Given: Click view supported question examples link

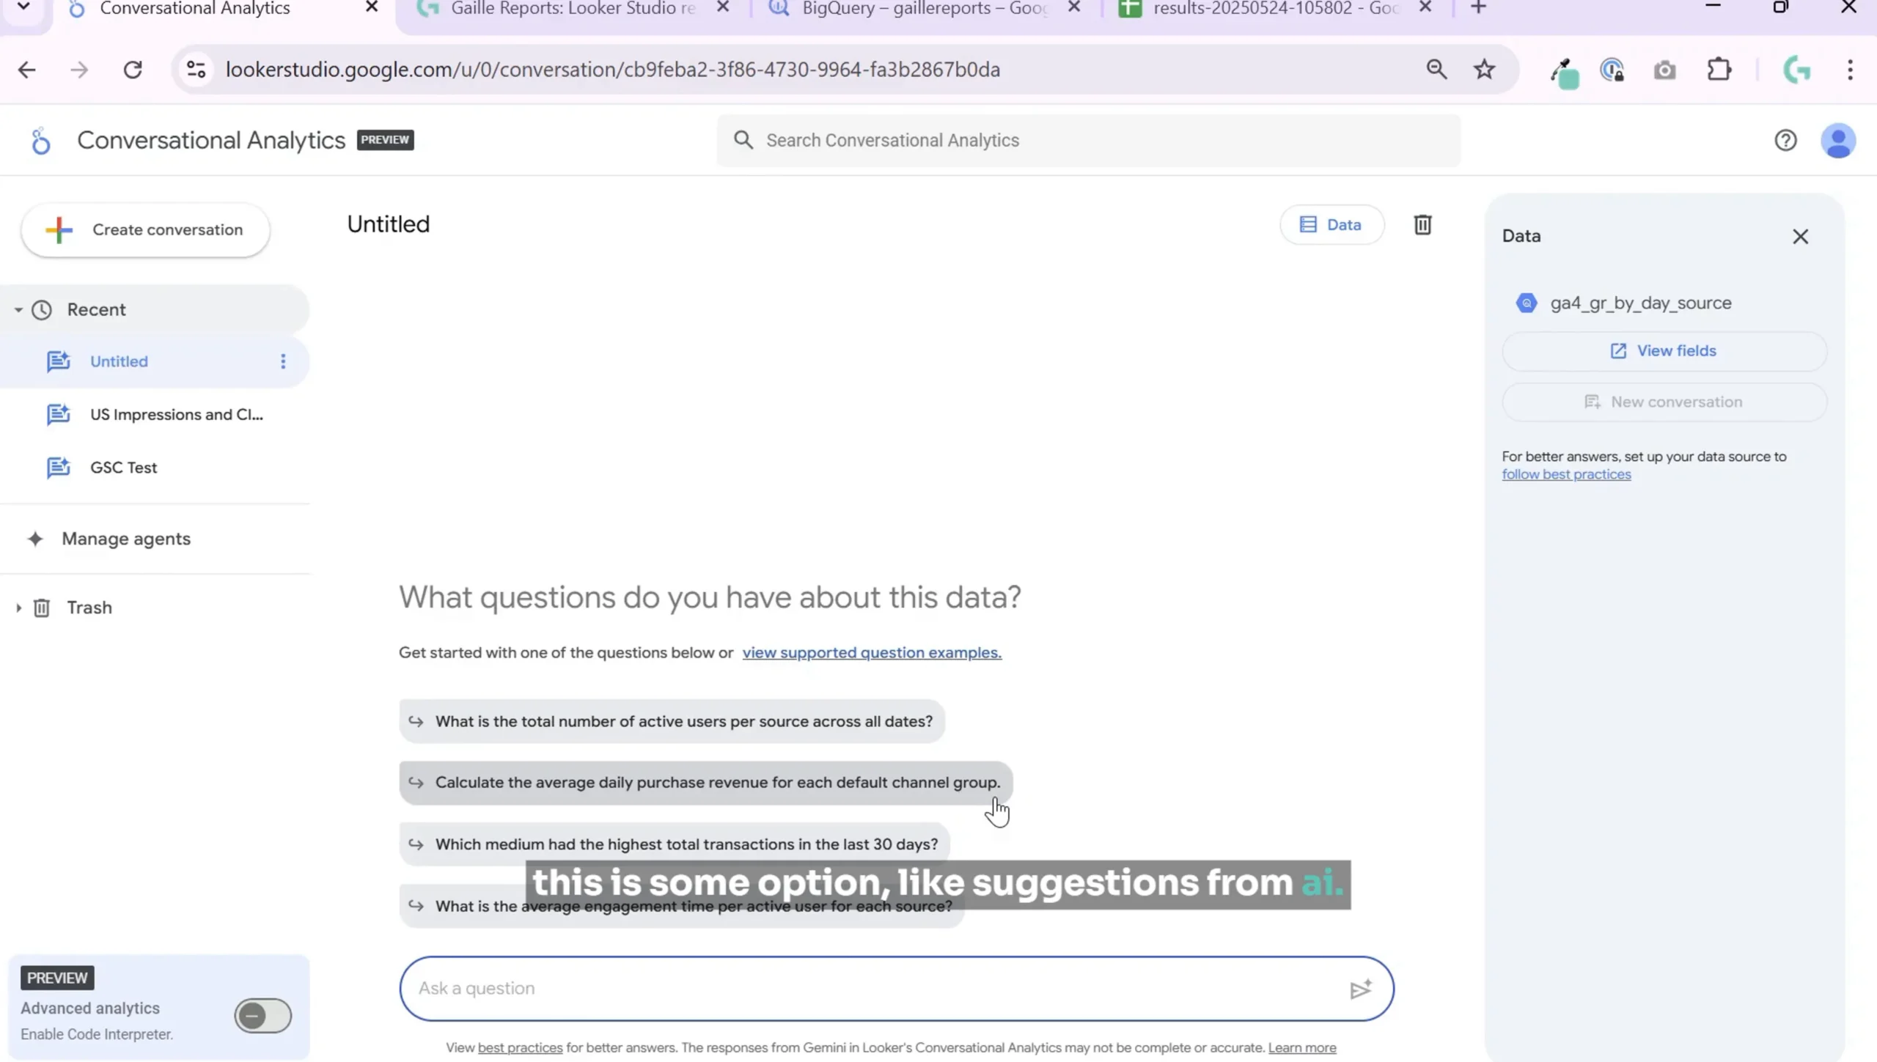Looking at the screenshot, I should (872, 653).
